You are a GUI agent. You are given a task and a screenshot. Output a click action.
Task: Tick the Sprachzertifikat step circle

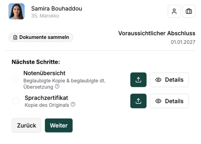16,101
